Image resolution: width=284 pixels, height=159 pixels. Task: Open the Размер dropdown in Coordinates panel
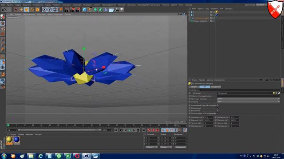[x=166, y=147]
